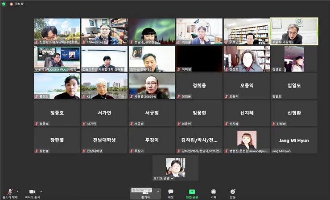Select the highlighted active speaker video tile
Image resolution: width=330 pixels, height=200 pixels.
[x=294, y=31]
